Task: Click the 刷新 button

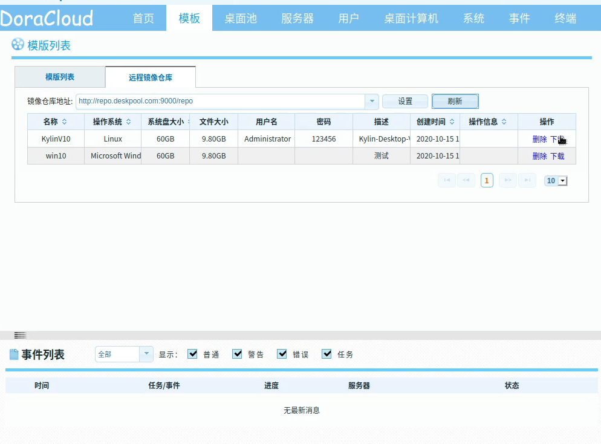Action: point(455,101)
